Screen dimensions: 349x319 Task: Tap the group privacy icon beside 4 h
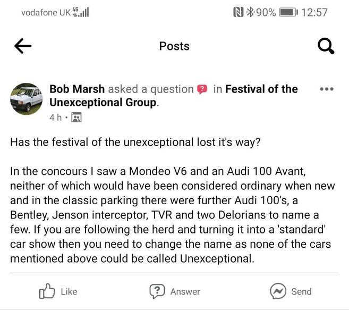tap(76, 117)
